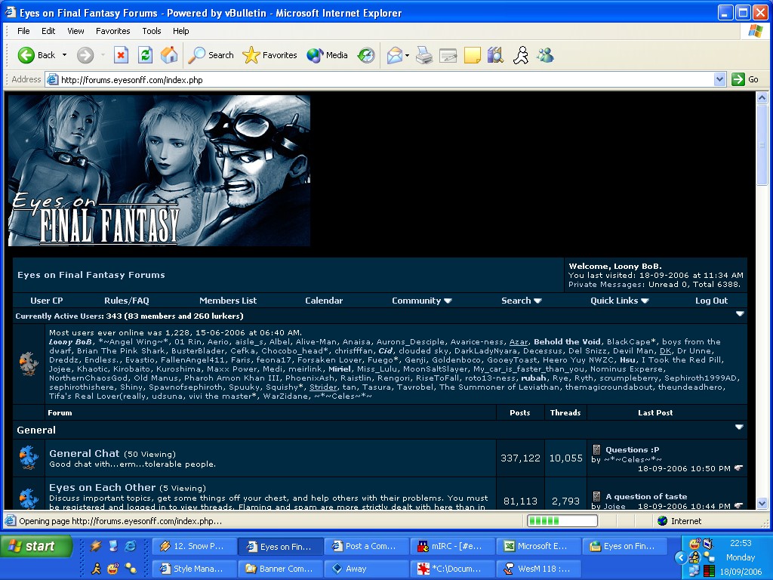Switch to '12. Snow P...' Winamp taskbar item
The image size is (773, 580).
coord(194,547)
